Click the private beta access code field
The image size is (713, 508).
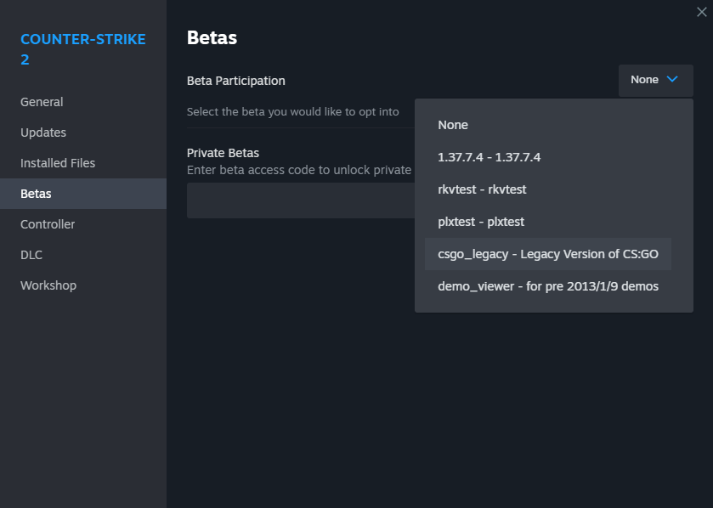[x=299, y=200]
